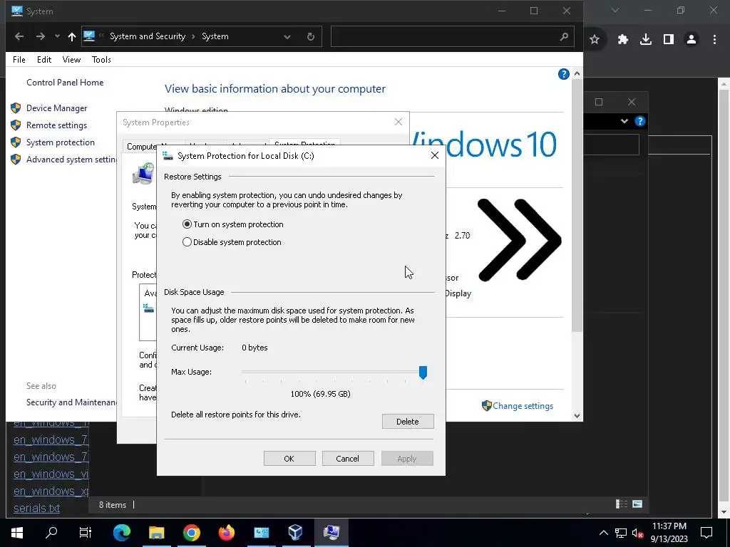Open notification center icon
Screen dimensions: 730x547
pos(706,533)
